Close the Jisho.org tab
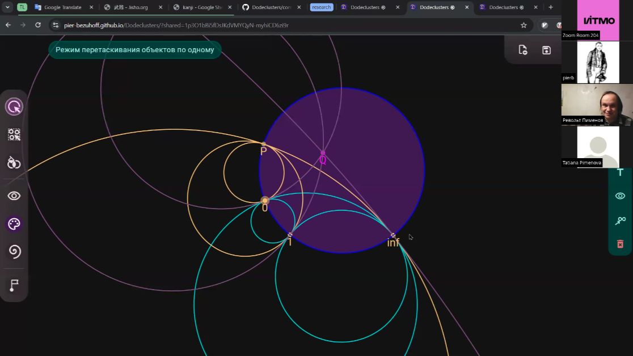This screenshot has height=356, width=633. click(161, 7)
